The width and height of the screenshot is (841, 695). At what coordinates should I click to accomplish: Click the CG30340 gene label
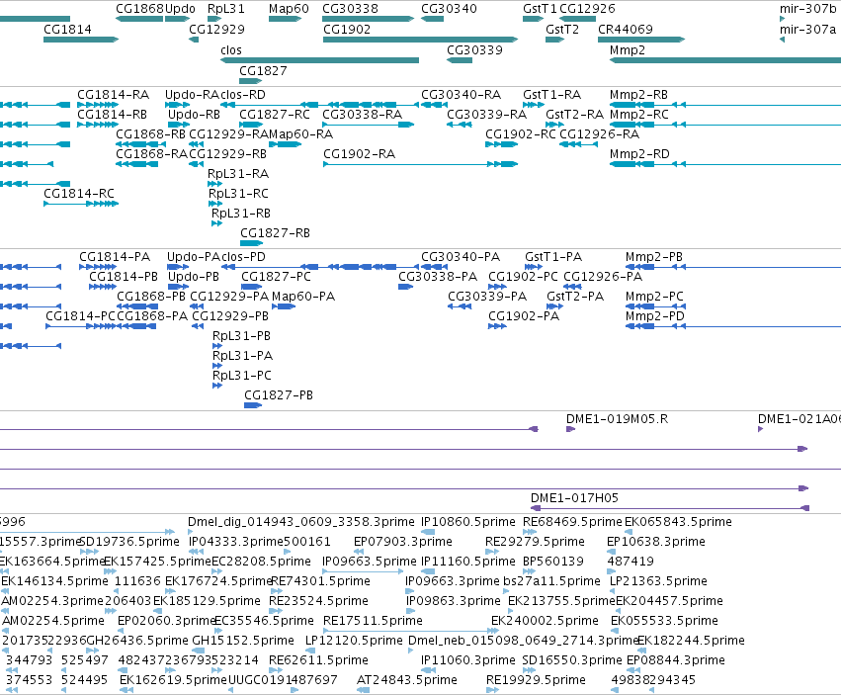[449, 9]
